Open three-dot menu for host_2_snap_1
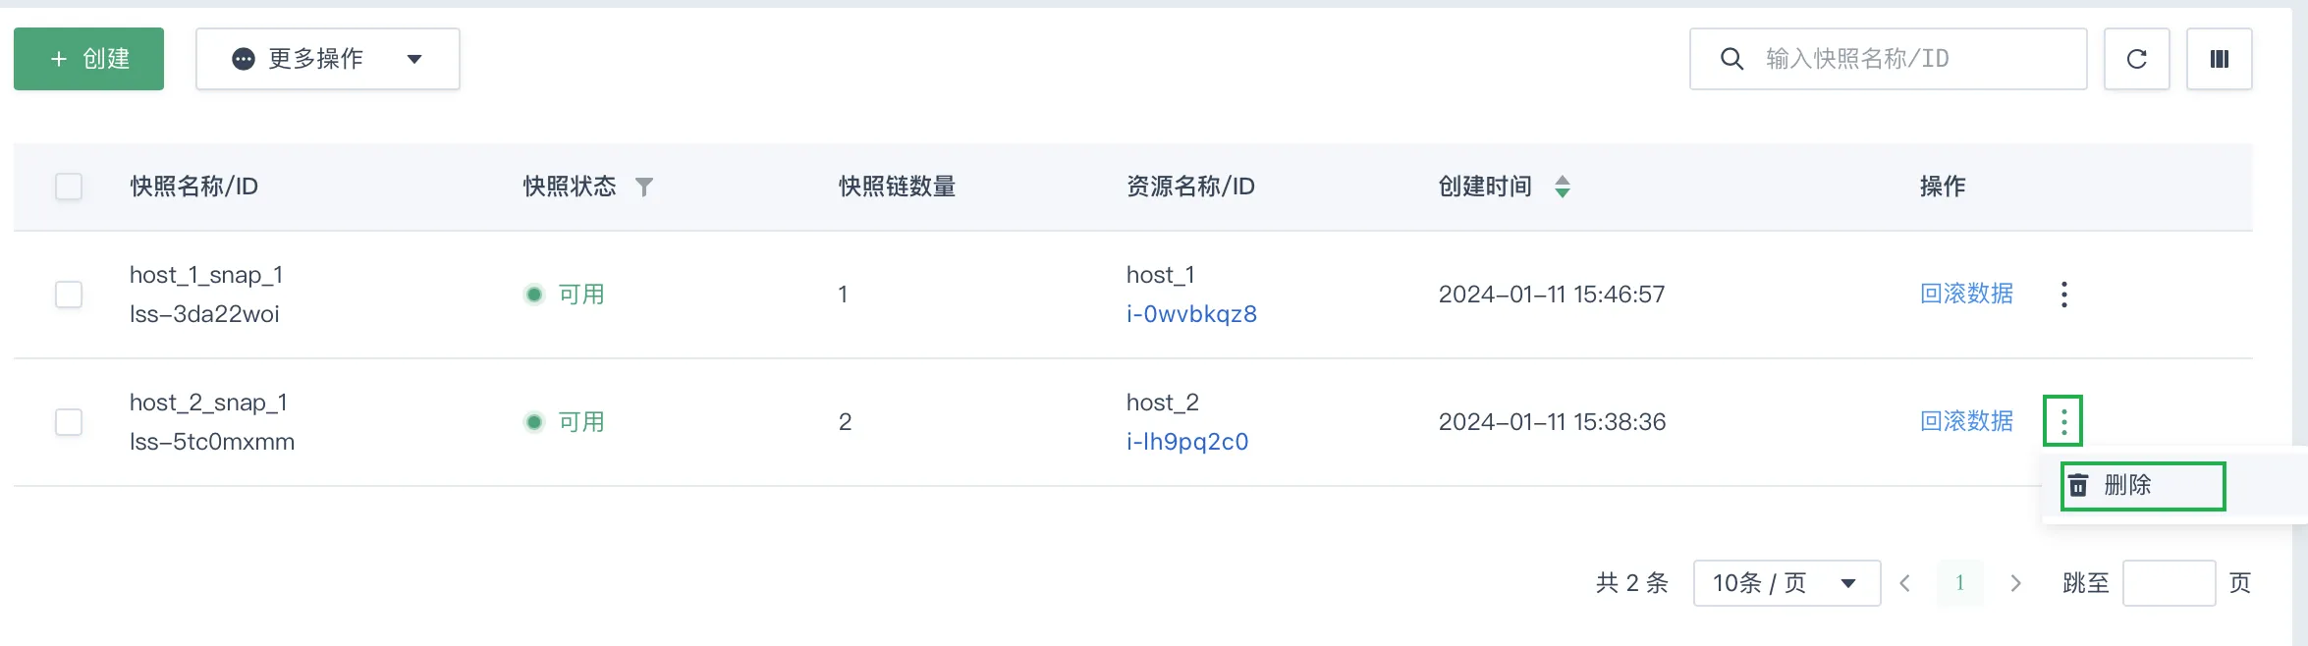This screenshot has width=2308, height=646. pyautogui.click(x=2063, y=421)
